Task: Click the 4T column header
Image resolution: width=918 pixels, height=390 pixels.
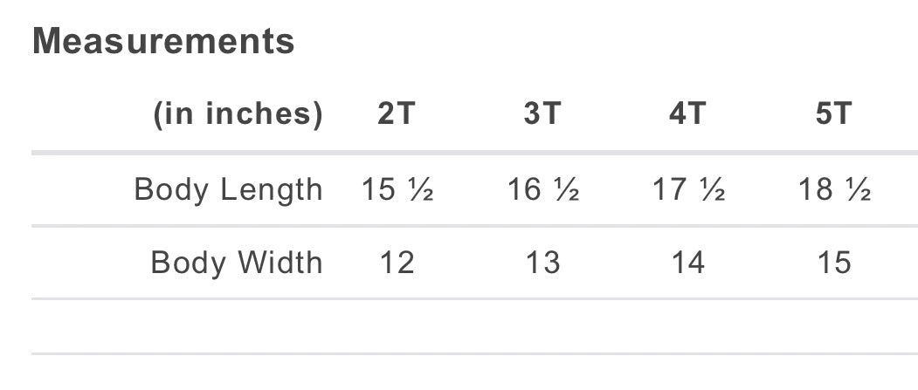Action: (688, 113)
